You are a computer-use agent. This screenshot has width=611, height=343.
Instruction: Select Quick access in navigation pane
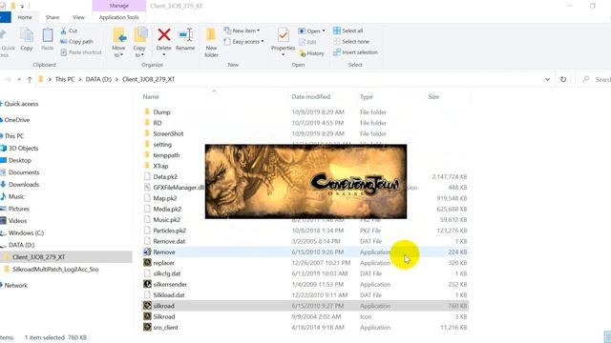click(21, 104)
